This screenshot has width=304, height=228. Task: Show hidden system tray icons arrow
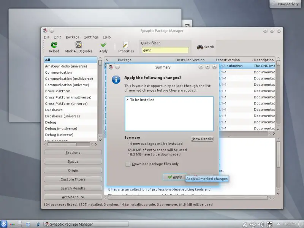pyautogui.click(x=279, y=224)
